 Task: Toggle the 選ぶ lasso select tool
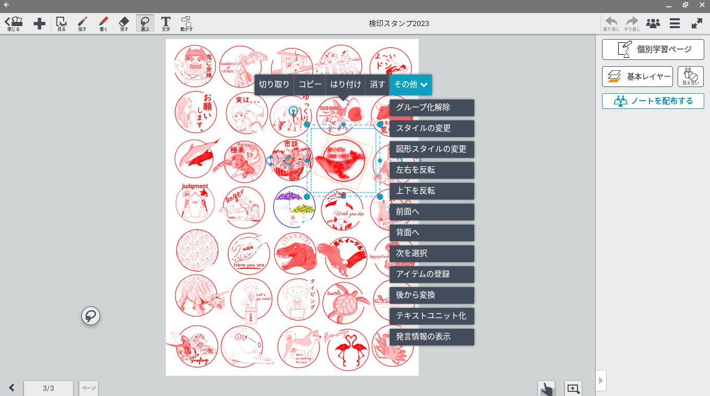tap(145, 23)
